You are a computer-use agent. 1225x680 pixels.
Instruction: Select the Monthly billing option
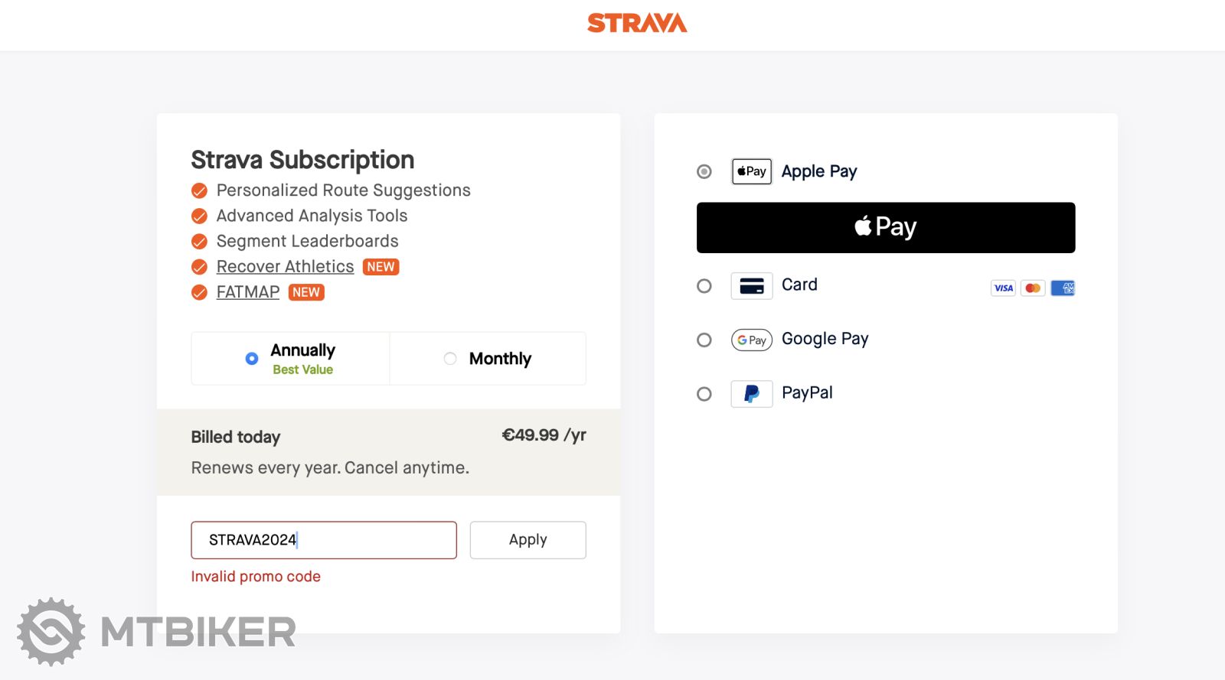[450, 359]
